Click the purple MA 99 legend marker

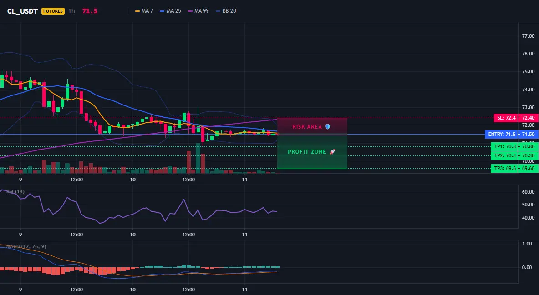(190, 11)
